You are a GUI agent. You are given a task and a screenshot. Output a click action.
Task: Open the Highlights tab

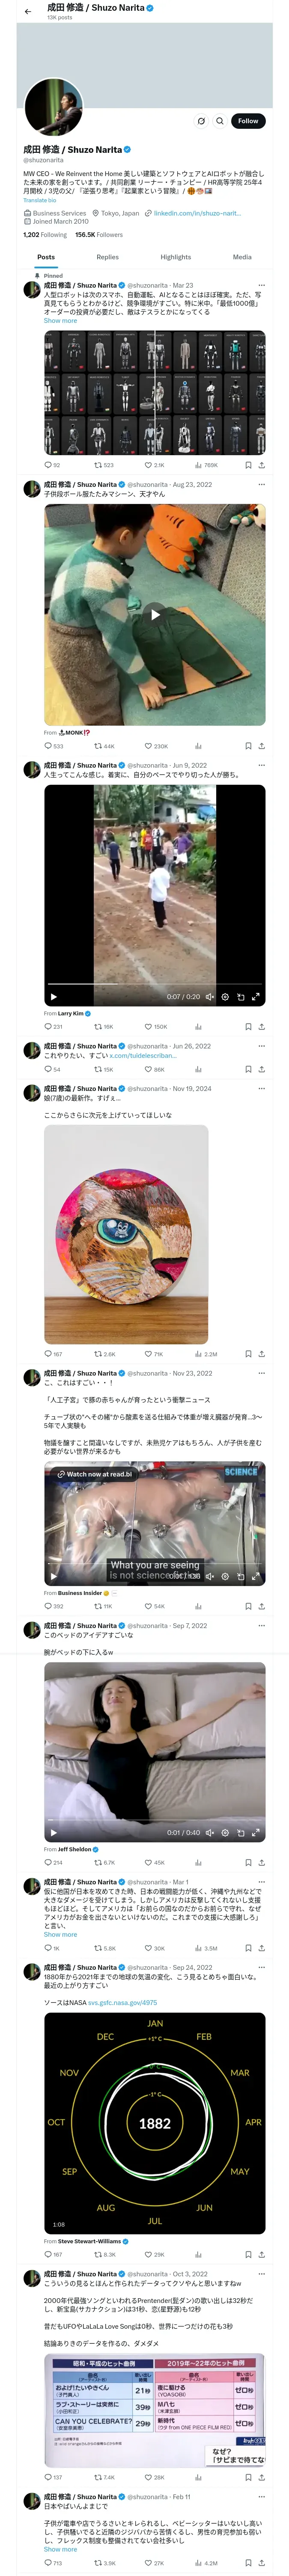[176, 257]
